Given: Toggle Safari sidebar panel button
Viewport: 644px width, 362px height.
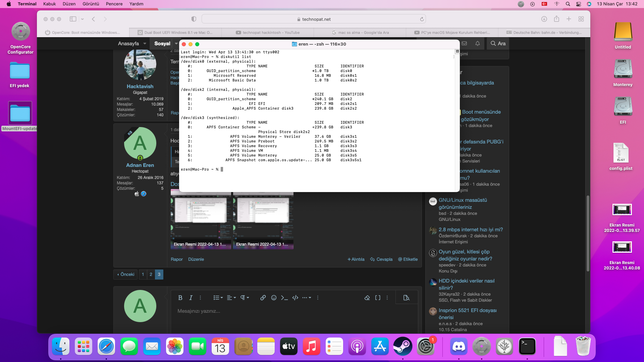Looking at the screenshot, I should click(x=73, y=19).
